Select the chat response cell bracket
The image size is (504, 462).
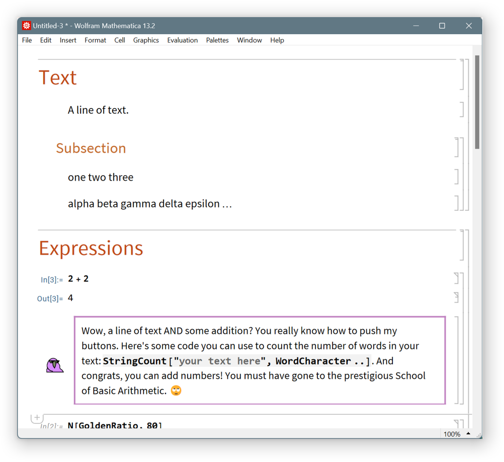(457, 360)
